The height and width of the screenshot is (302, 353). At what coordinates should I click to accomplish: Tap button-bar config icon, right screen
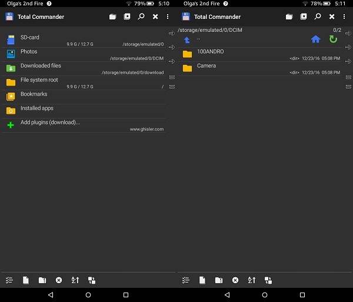point(268,280)
